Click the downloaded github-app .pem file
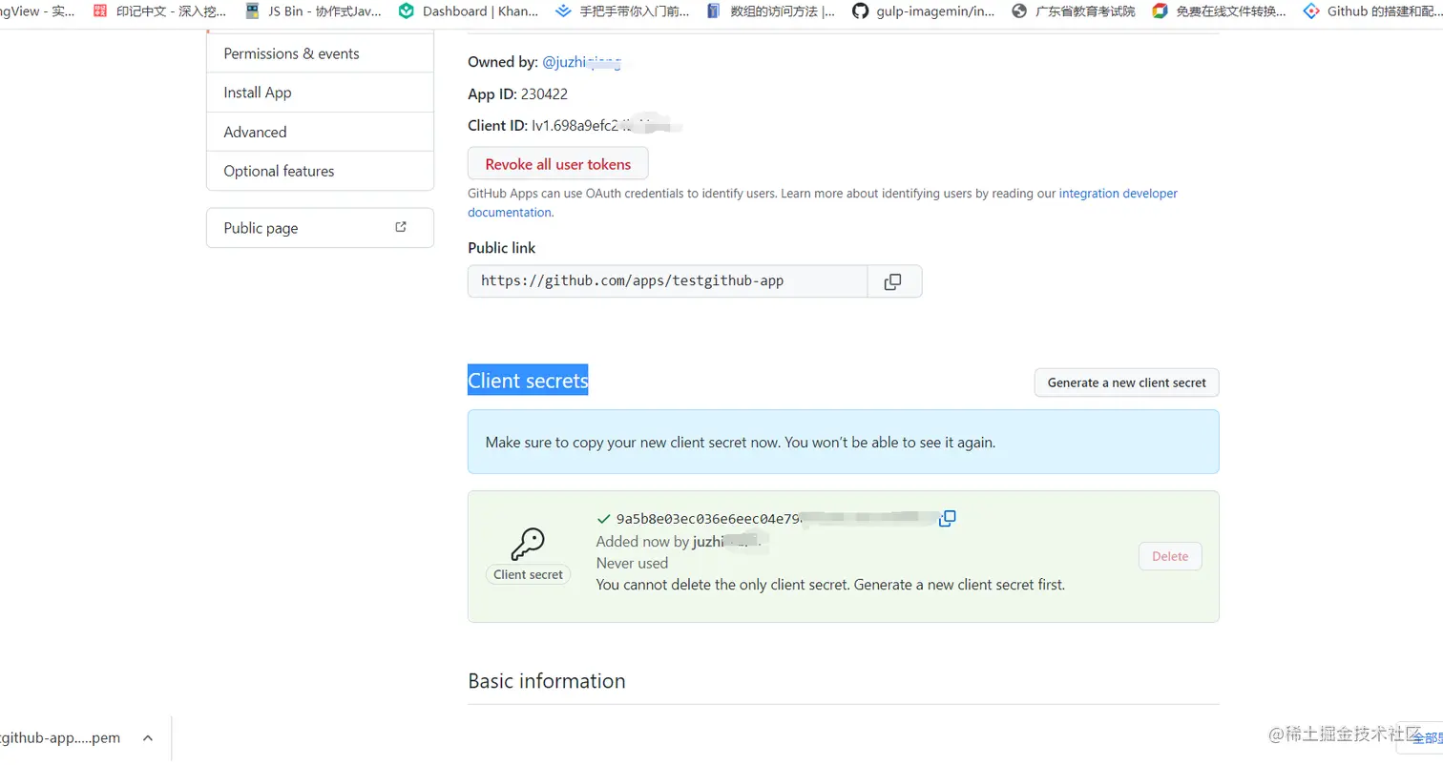 click(x=60, y=738)
